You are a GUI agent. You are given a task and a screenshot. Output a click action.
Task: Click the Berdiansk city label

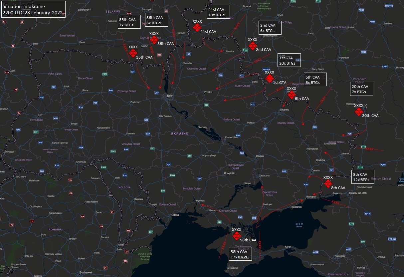point(296,207)
